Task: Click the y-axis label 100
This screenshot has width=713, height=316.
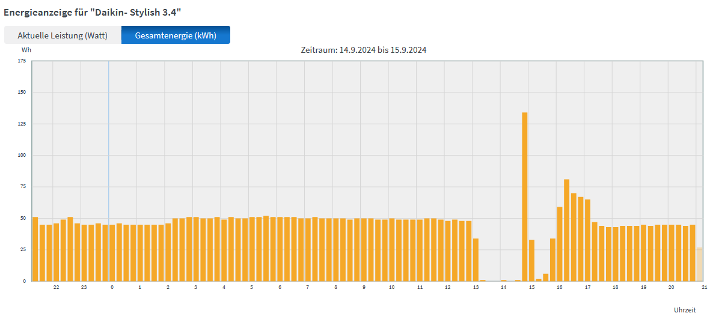Action: tap(22, 155)
